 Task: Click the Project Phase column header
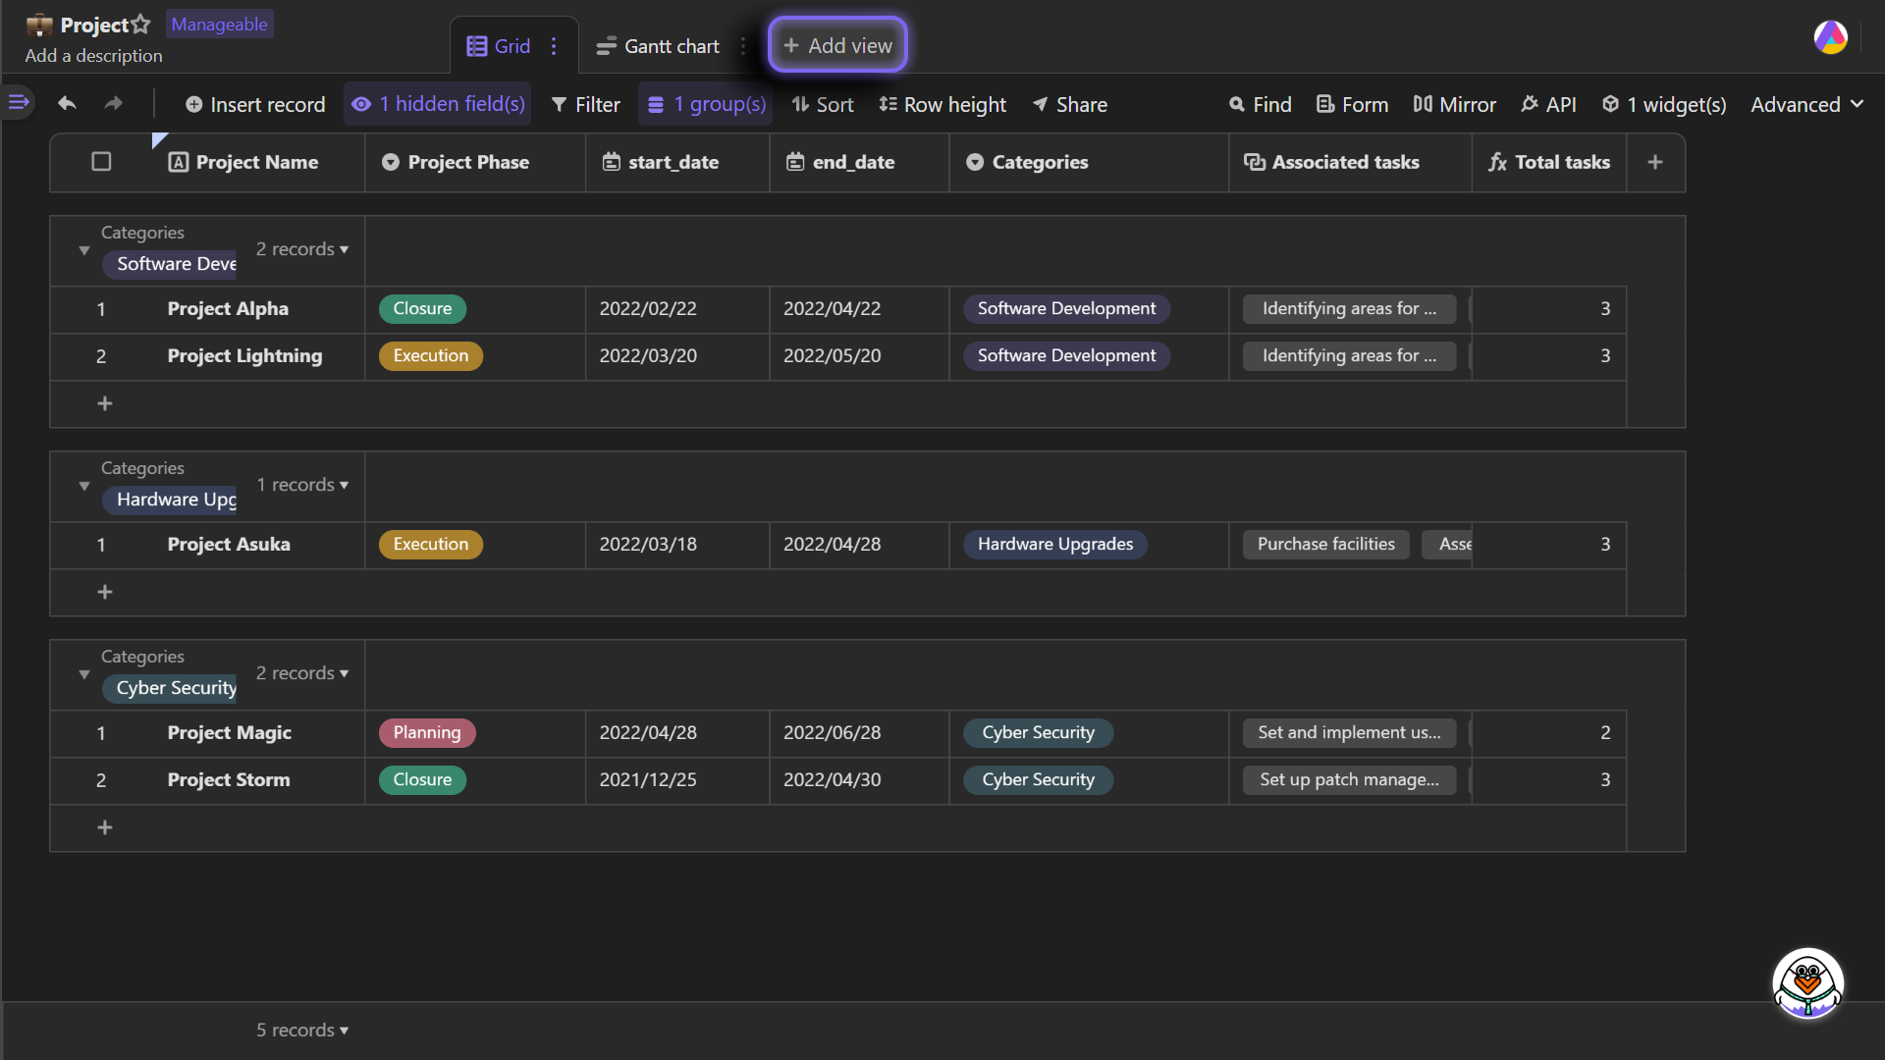click(x=475, y=162)
